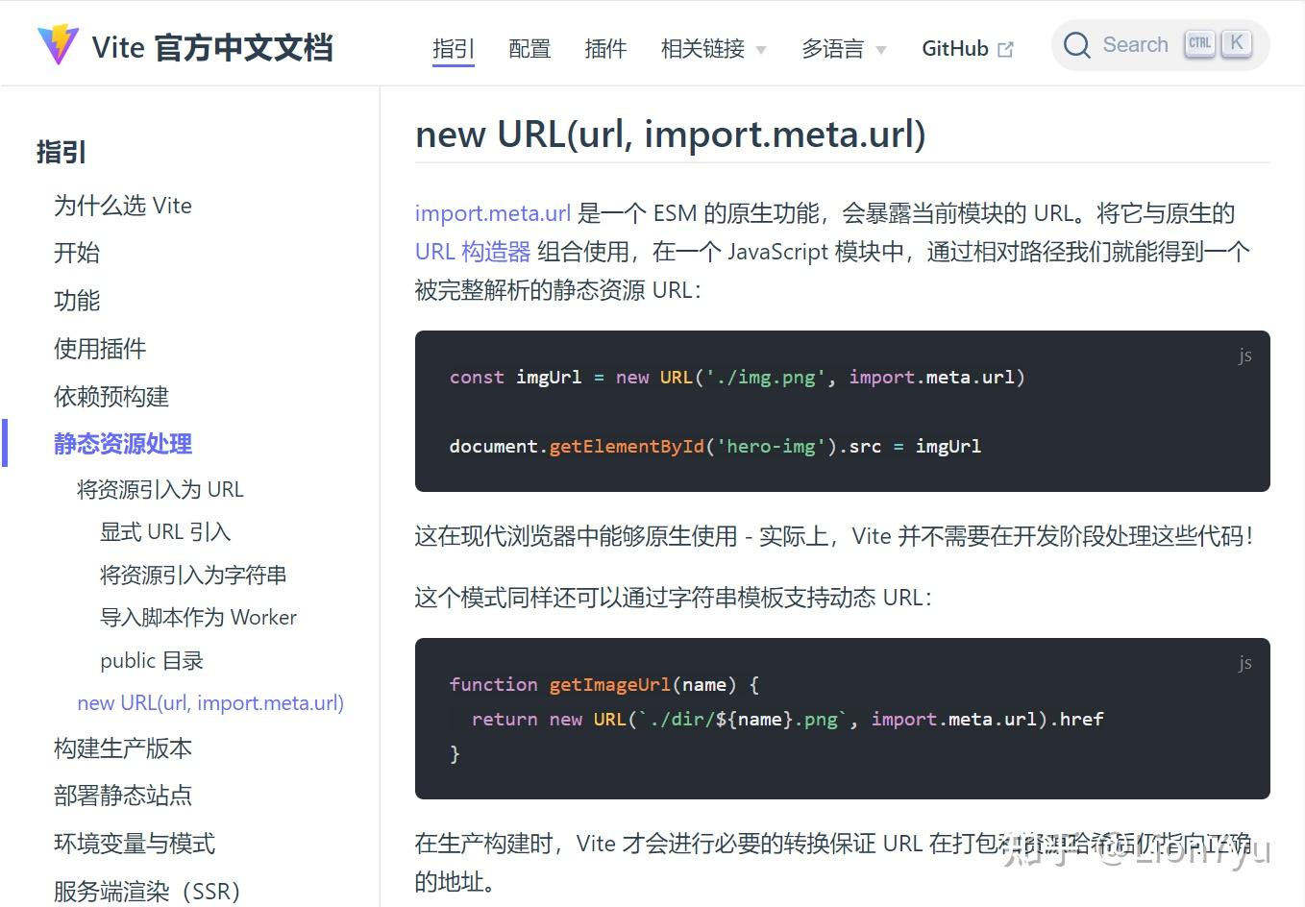Go to 环境变量与模式 sidebar page

135,844
